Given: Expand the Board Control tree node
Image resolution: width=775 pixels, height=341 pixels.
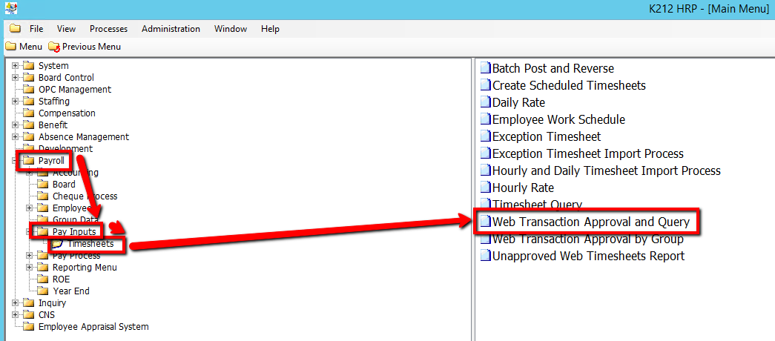Looking at the screenshot, I should pyautogui.click(x=15, y=78).
